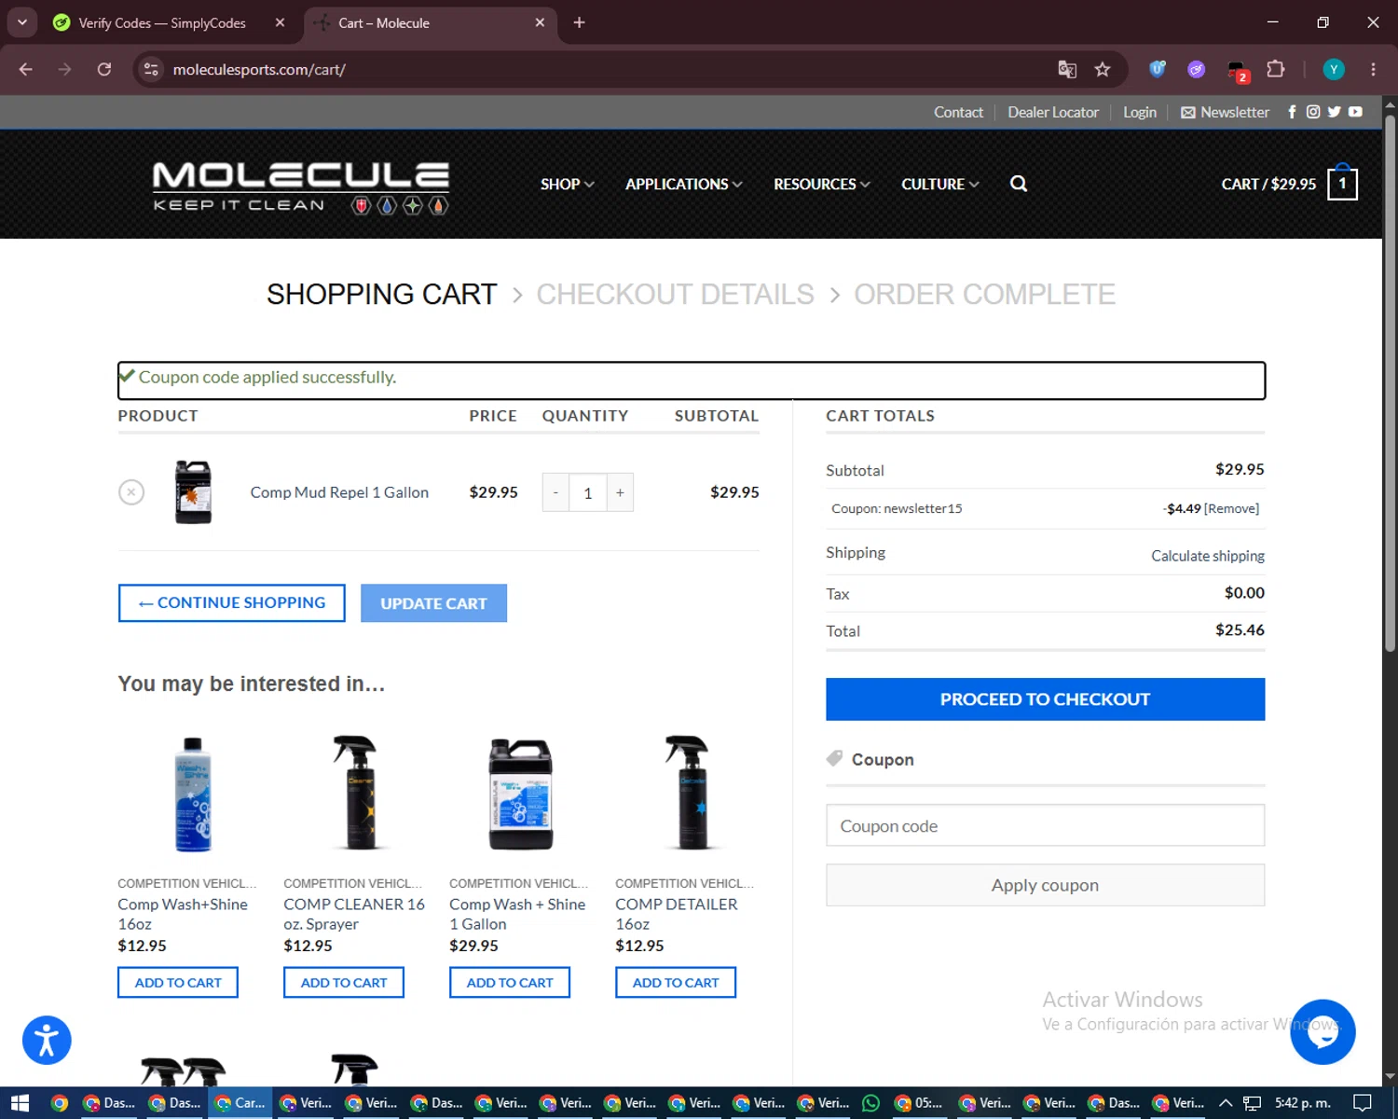Add Comp Wash + Shine 1 Gallon to cart
This screenshot has width=1398, height=1119.
510,983
